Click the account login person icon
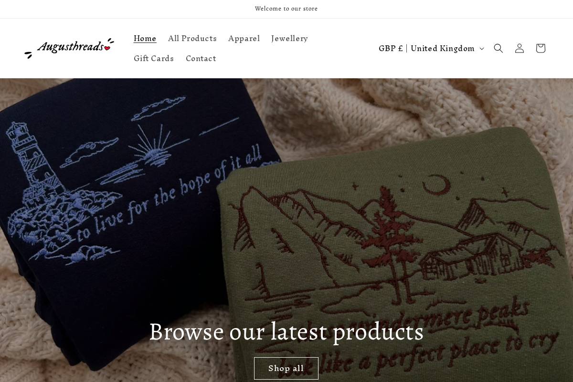Screen dimensions: 573x382 520,48
